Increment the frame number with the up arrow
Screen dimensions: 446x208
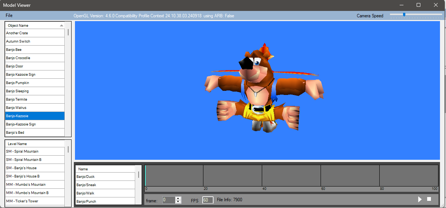point(178,198)
